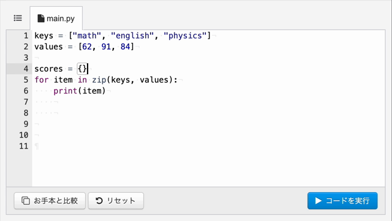This screenshot has height=221, width=392.
Task: Place cursor on the number 91
Action: 106,47
